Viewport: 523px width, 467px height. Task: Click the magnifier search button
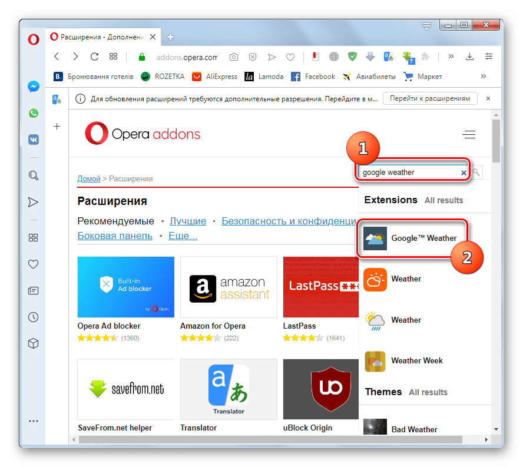pyautogui.click(x=476, y=173)
